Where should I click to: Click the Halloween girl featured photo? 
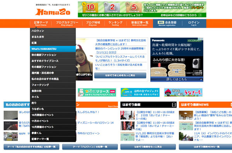[84, 59]
